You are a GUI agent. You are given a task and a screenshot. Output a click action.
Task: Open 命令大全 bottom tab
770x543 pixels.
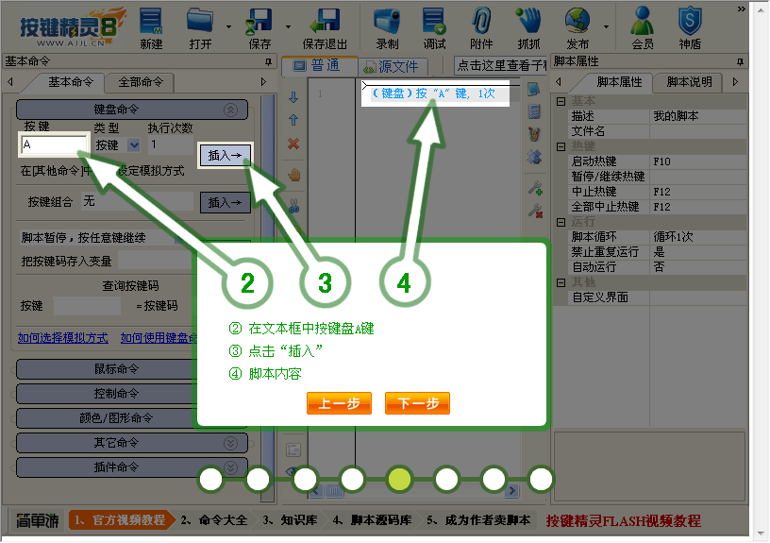click(213, 520)
